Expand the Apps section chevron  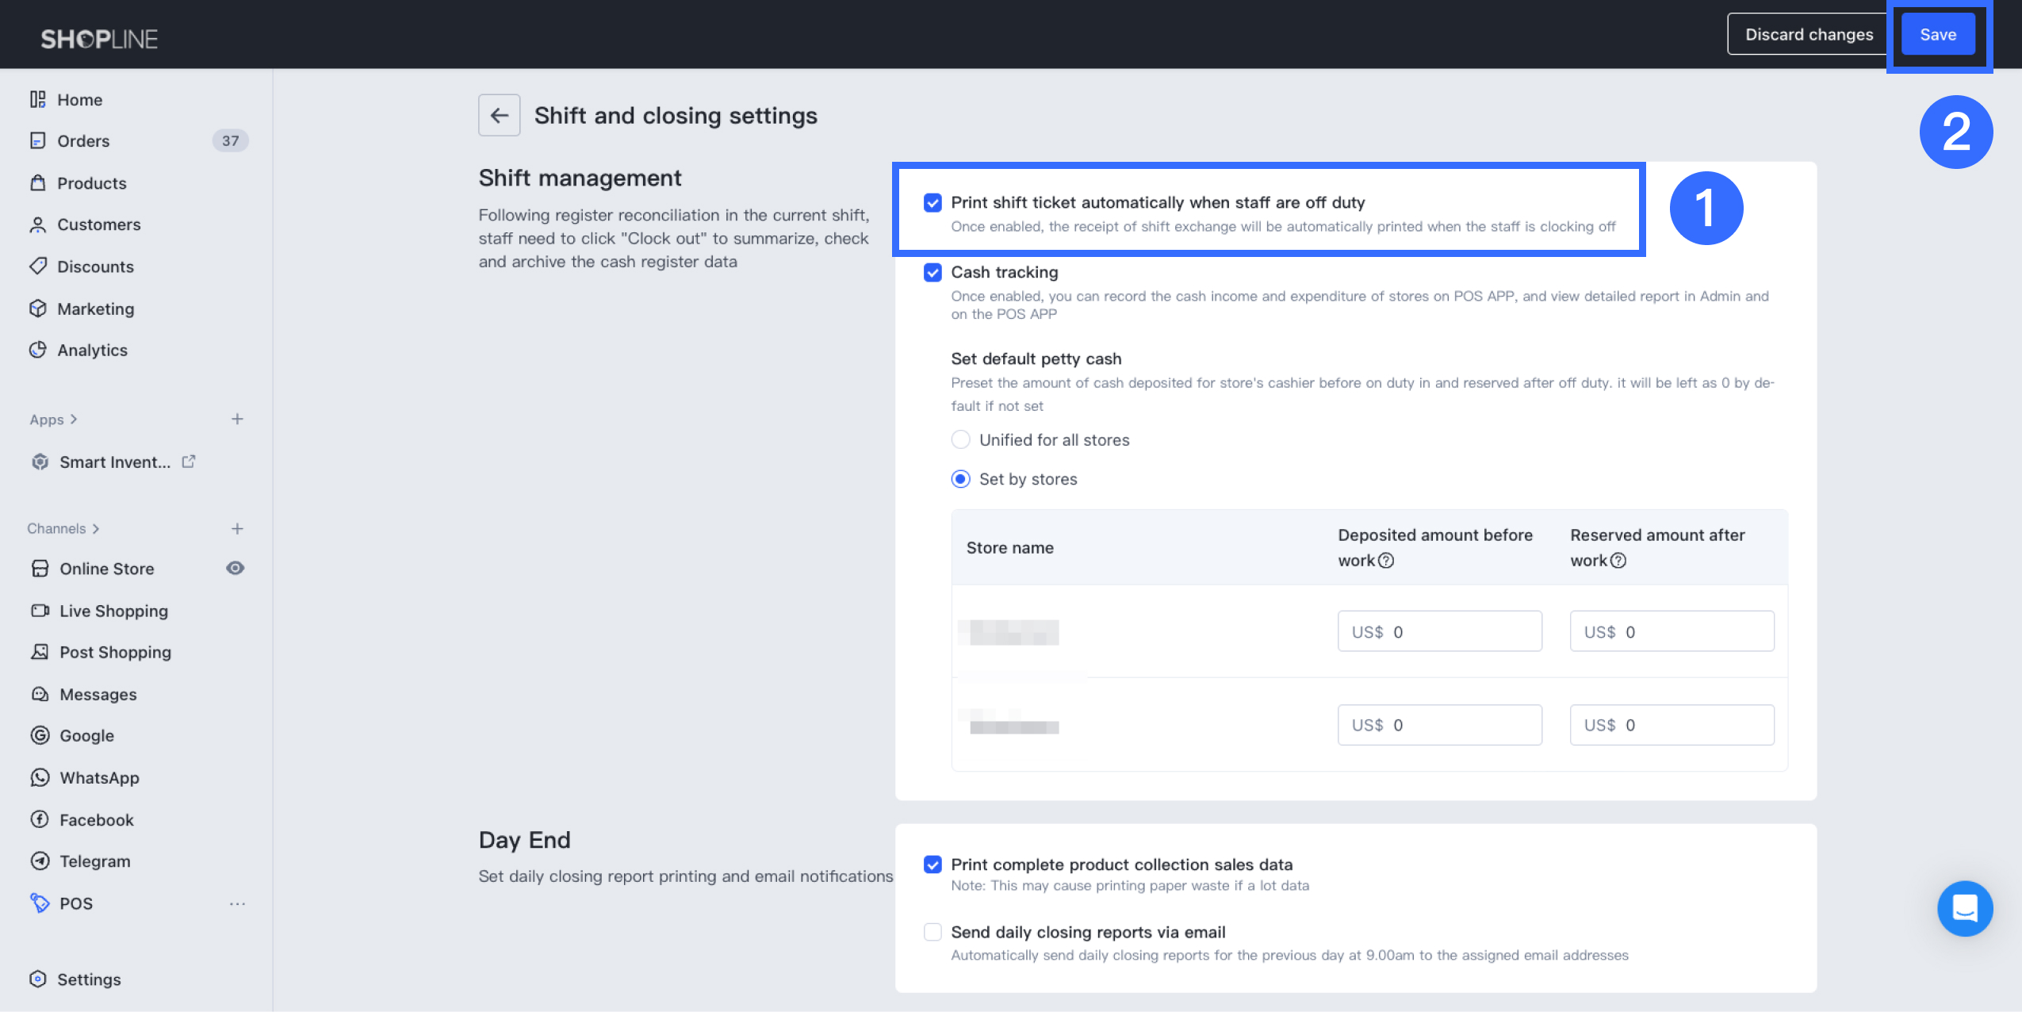coord(74,420)
